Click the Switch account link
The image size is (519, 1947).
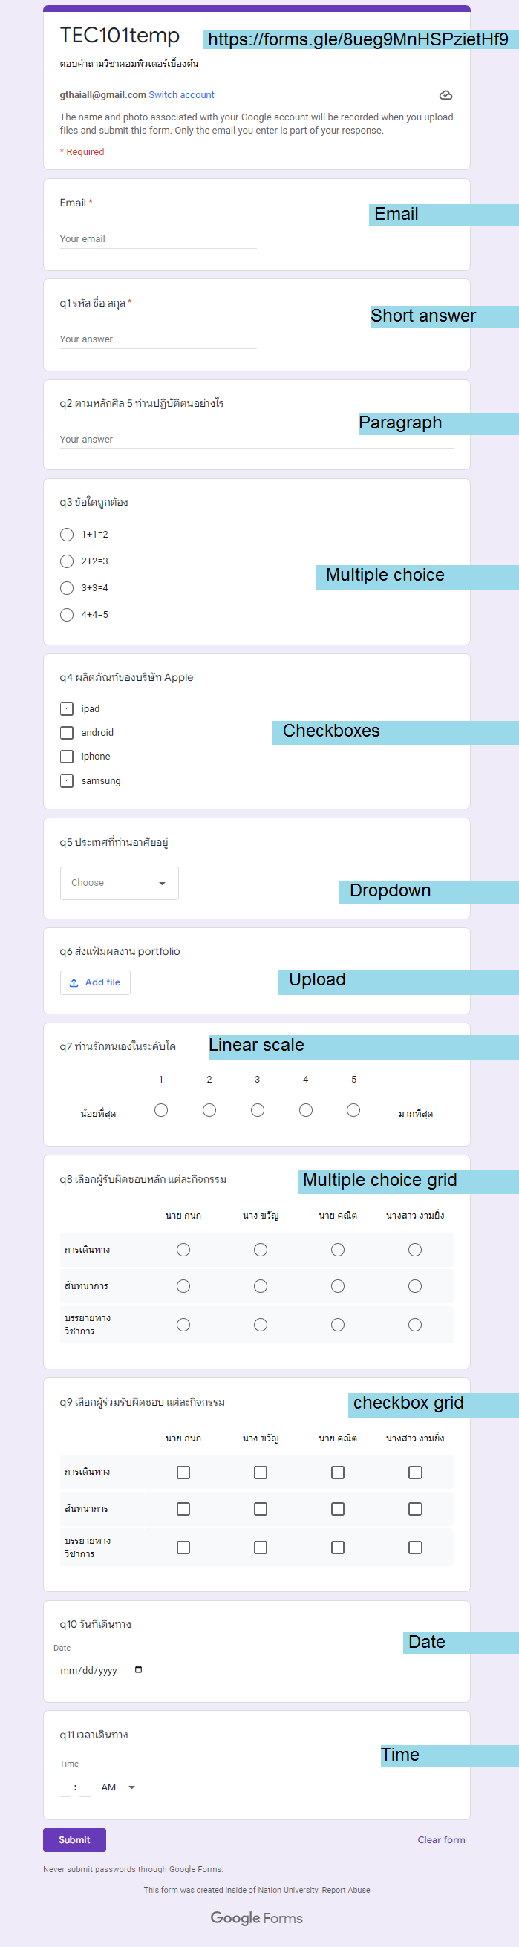pos(181,95)
